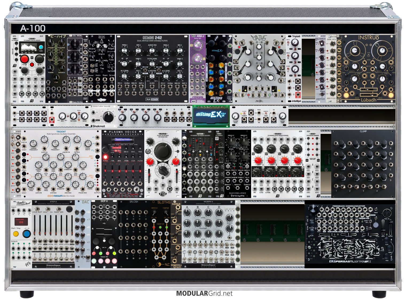Select the CLUMP module
This screenshot has width=409, height=299.
click(x=363, y=164)
